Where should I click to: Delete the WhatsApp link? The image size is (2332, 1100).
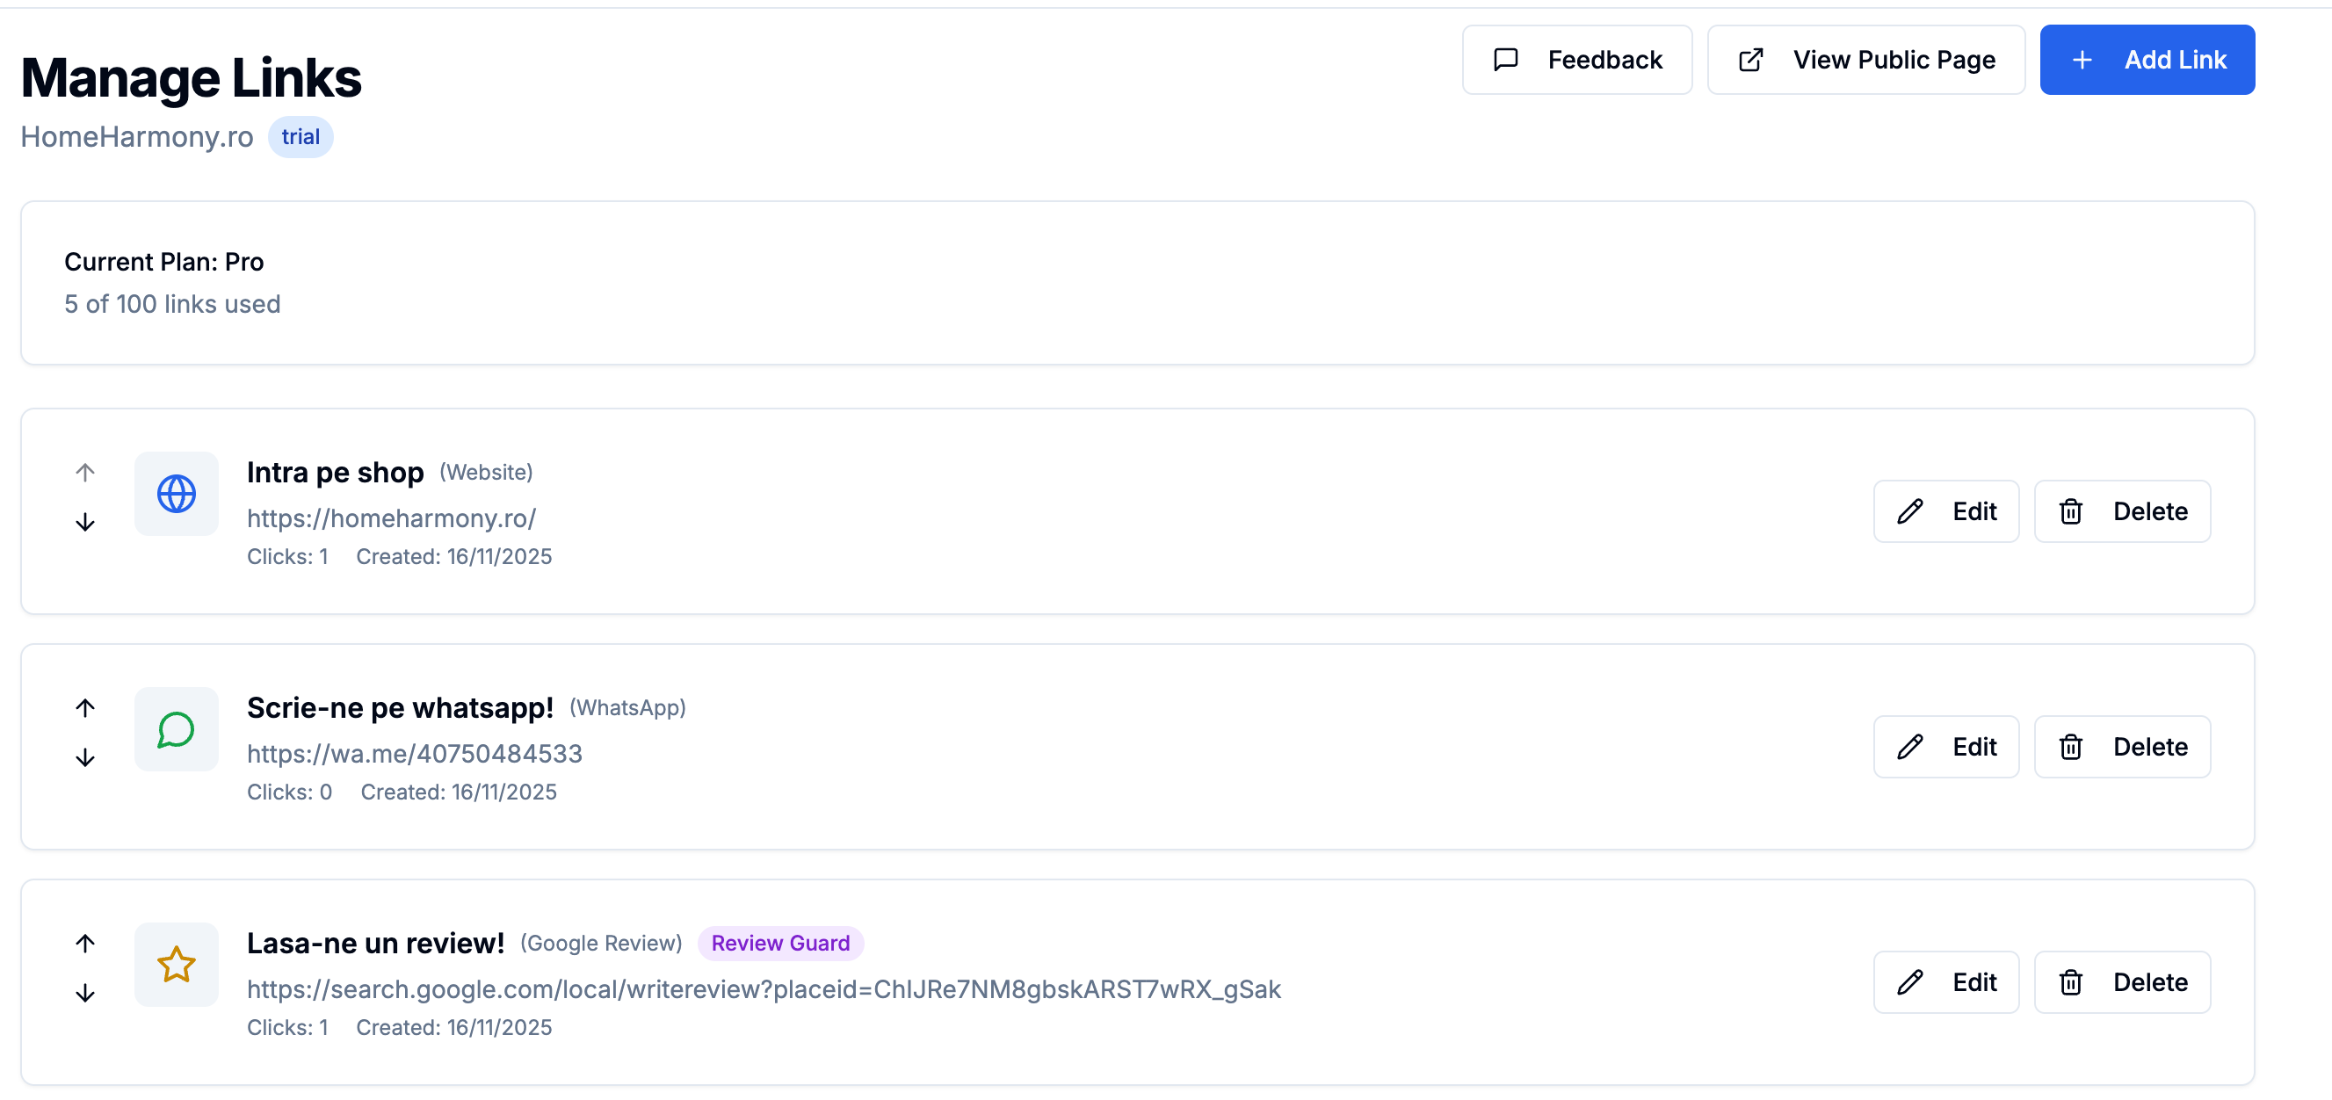(x=2121, y=747)
